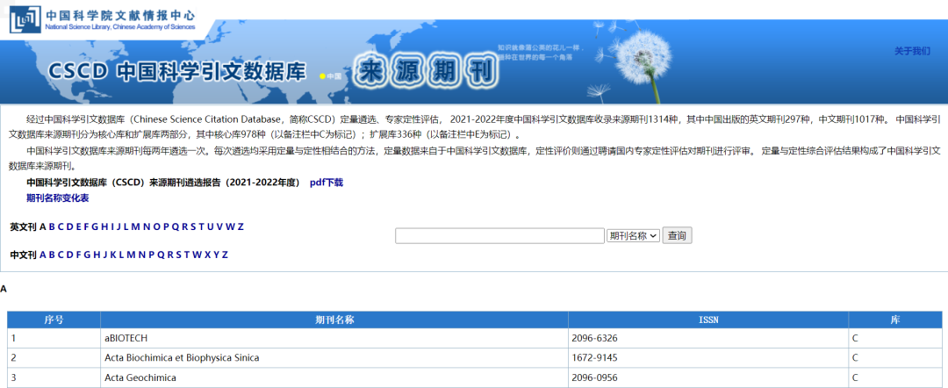Select Acta Biochimica et Biophysica Sinica cell

tap(334, 358)
